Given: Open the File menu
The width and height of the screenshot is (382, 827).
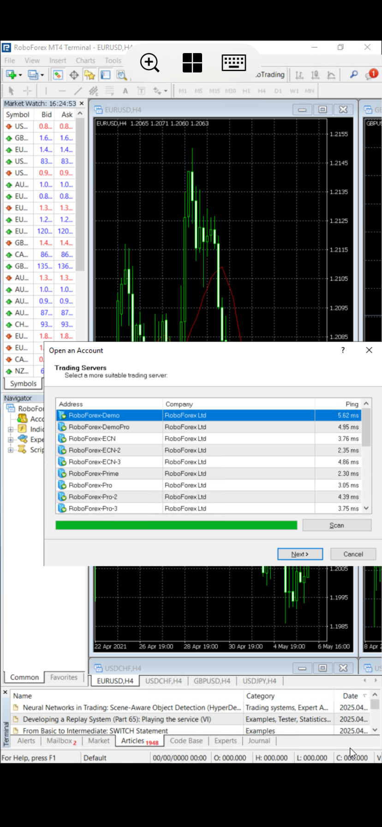Looking at the screenshot, I should coord(9,60).
